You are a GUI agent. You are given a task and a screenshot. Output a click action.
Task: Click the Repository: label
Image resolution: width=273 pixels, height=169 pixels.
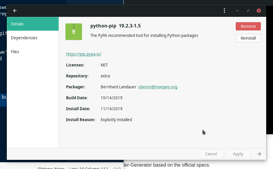tap(77, 76)
